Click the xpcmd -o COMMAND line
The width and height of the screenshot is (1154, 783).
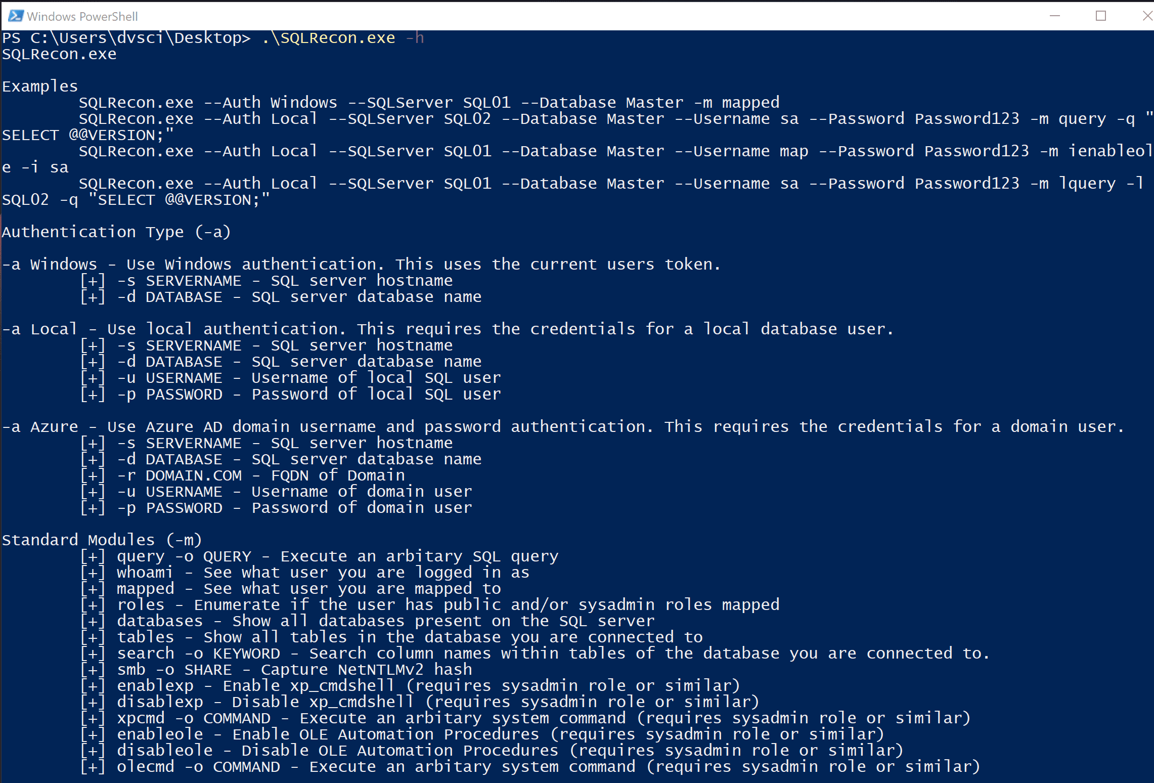(x=544, y=718)
